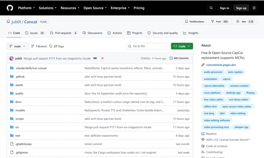Click the audio-processor topic tag
The height and width of the screenshot is (158, 264).
[x=213, y=72]
